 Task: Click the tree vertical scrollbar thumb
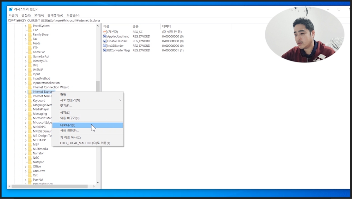pos(98,86)
